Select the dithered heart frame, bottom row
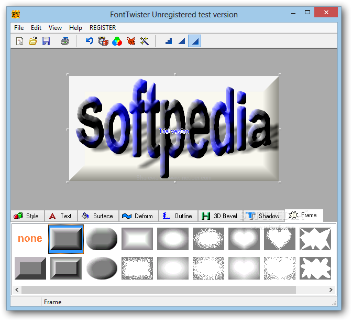This screenshot has width=352, height=321. 280,268
